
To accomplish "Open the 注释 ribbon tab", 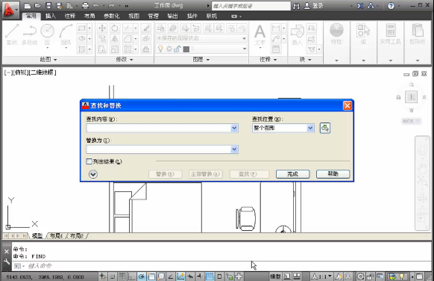I will tap(70, 16).
